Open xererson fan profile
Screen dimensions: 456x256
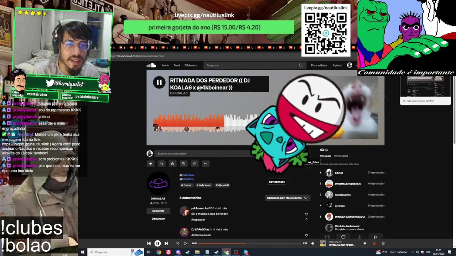tap(340, 206)
